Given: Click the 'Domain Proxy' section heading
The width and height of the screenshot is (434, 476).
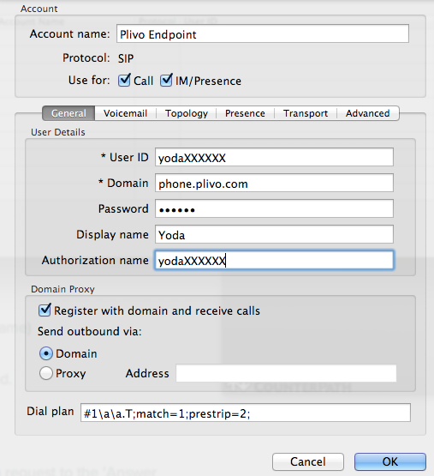Looking at the screenshot, I should (62, 289).
